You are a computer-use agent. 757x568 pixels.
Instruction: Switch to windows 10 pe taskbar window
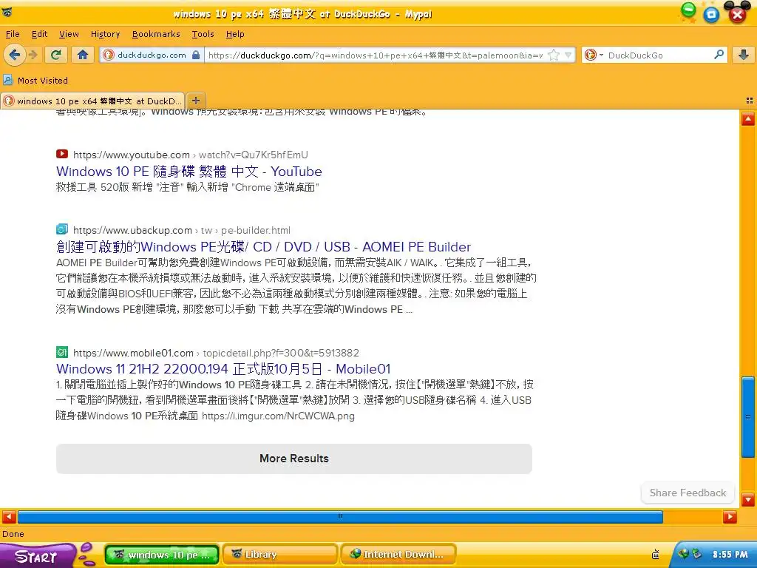coord(162,555)
